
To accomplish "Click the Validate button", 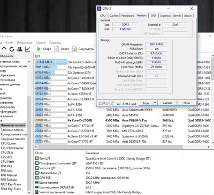I will [x=167, y=103].
